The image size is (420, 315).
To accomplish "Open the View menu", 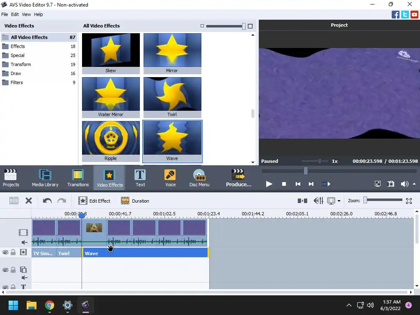I will point(26,14).
